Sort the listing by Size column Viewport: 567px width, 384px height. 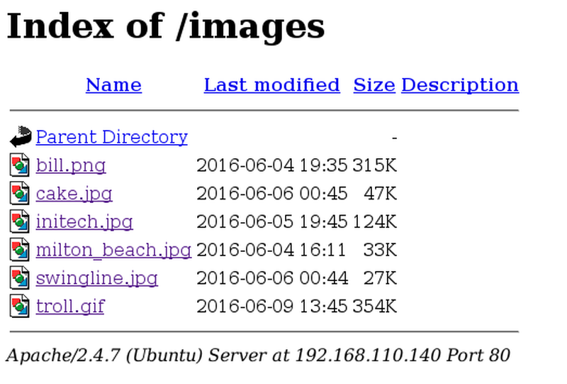[374, 85]
